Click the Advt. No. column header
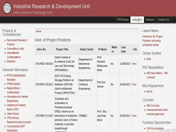 (x=42, y=50)
